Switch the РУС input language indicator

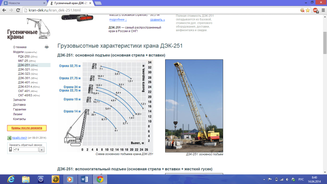[301, 180]
